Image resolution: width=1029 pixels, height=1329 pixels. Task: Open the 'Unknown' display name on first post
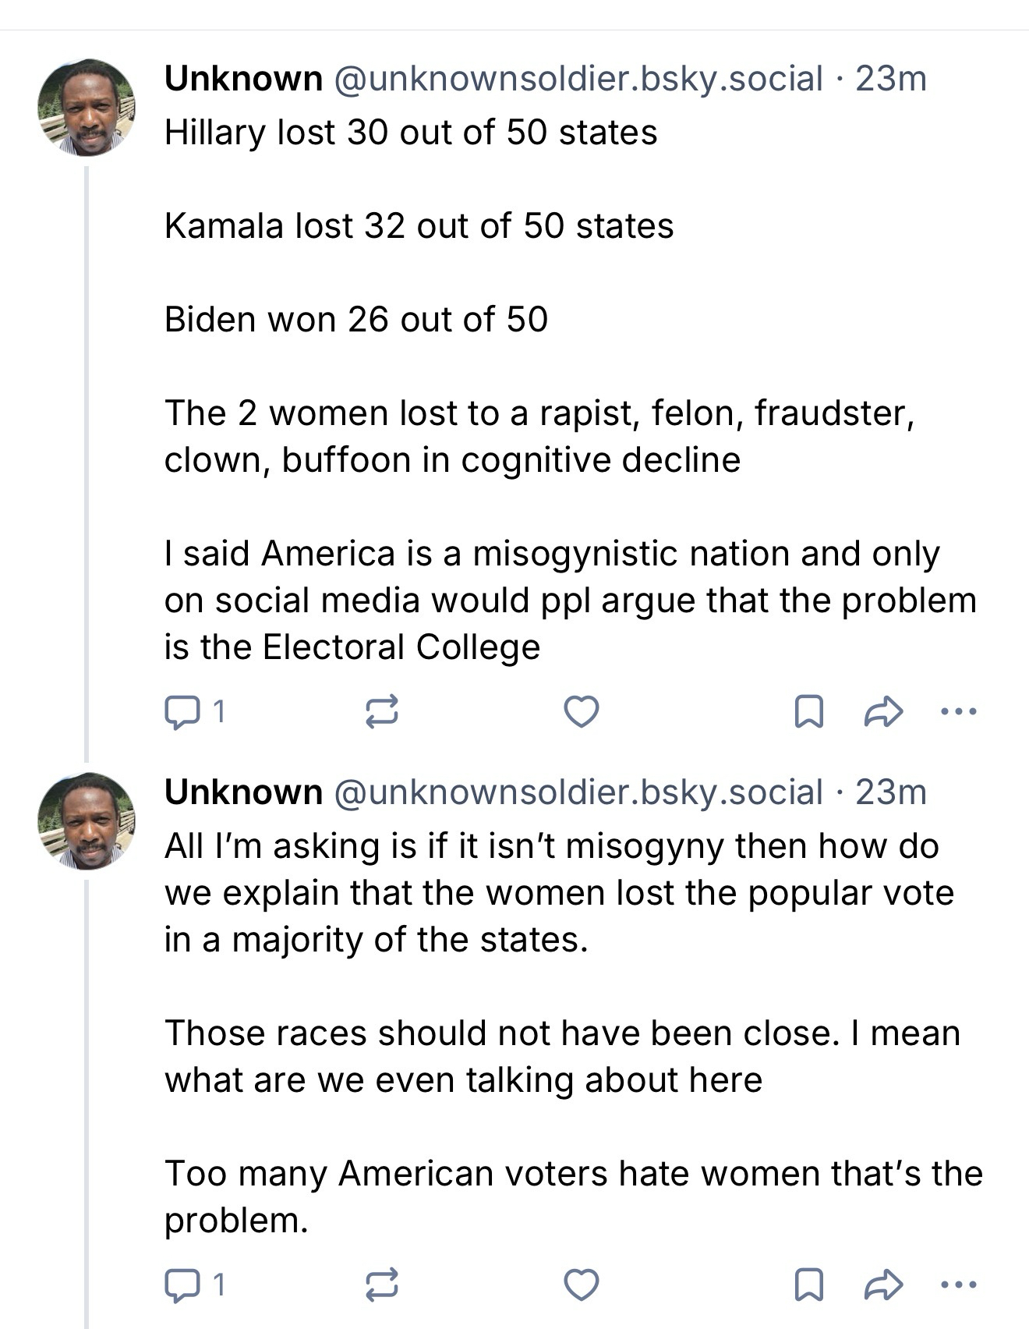point(243,79)
